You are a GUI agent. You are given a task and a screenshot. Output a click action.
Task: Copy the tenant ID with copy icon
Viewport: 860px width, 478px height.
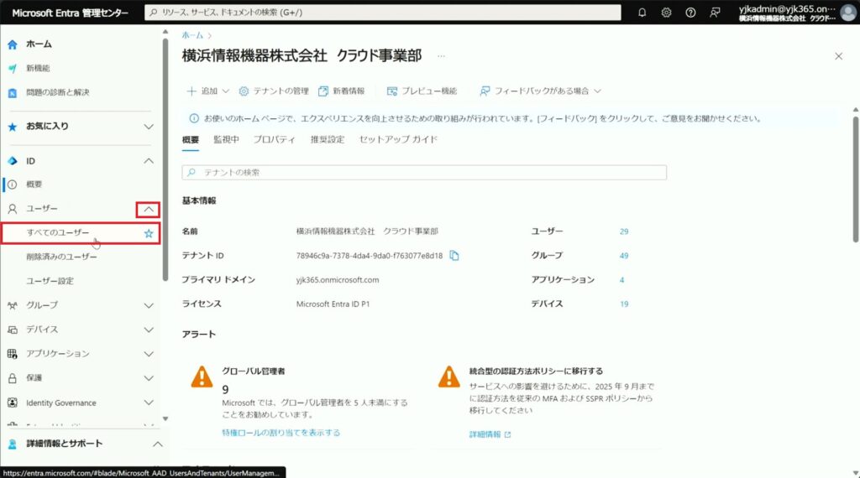coord(454,255)
